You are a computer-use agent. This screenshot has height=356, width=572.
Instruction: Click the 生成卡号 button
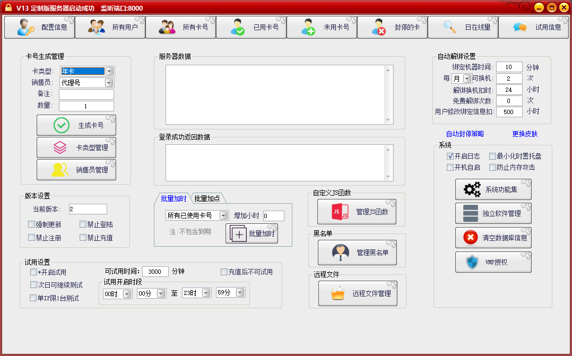click(x=75, y=125)
